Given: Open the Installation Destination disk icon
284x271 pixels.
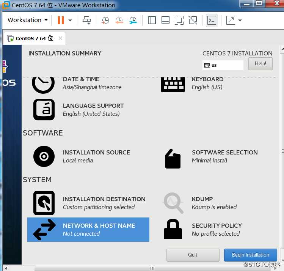Looking at the screenshot, I should pos(44,203).
